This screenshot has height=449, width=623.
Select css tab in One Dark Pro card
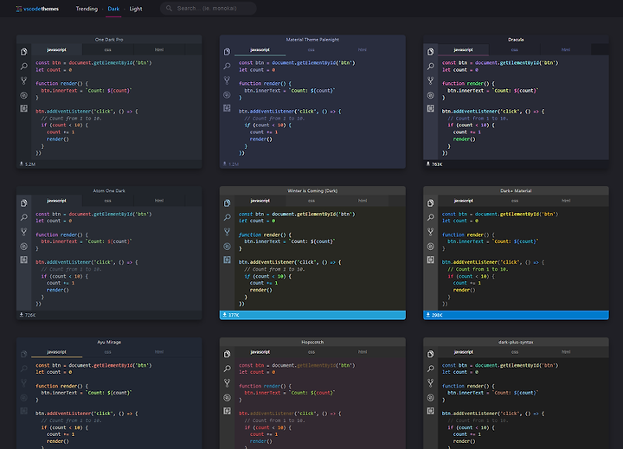pos(107,49)
